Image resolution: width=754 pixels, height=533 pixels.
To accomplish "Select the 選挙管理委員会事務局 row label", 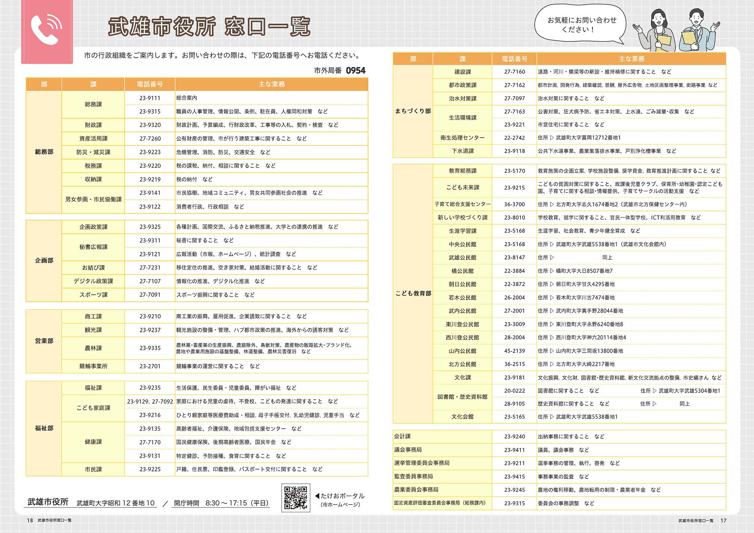I will tap(442, 463).
